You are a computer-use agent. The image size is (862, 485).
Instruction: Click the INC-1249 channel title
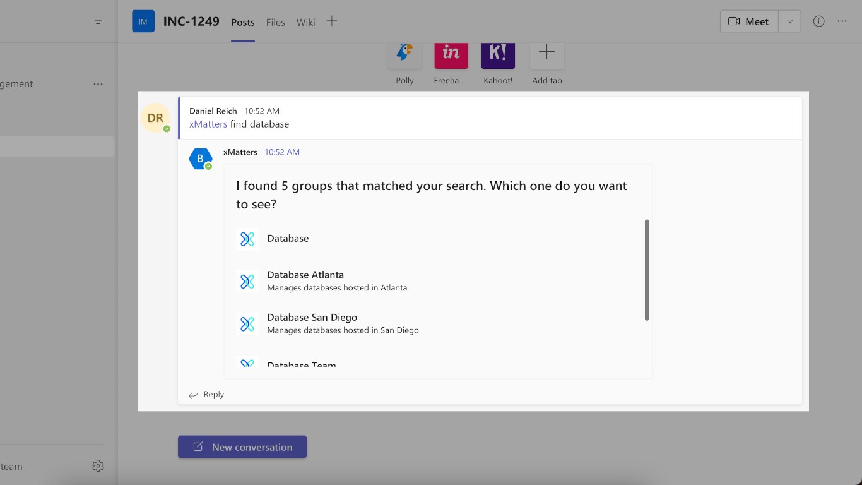(191, 21)
